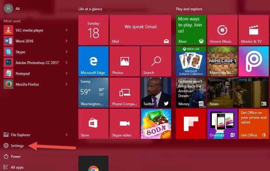Screen dimensions: 270x171
Task: Launch Word 2016 from Most used
Action: pyautogui.click(x=24, y=41)
